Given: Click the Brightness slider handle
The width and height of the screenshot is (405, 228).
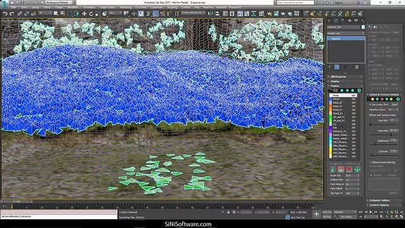Looking at the screenshot, I should (375, 145).
